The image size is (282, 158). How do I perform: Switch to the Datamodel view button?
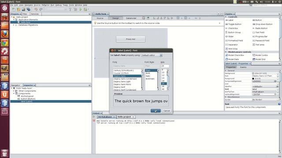click(131, 18)
